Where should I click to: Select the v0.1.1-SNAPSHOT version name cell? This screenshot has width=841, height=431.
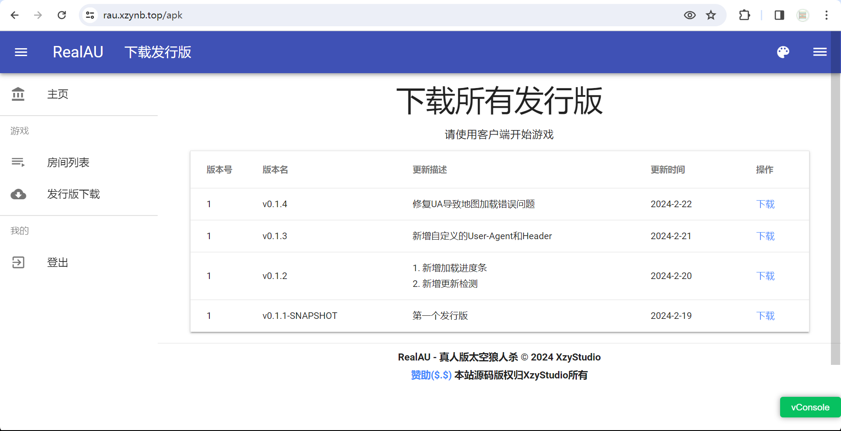pos(300,316)
